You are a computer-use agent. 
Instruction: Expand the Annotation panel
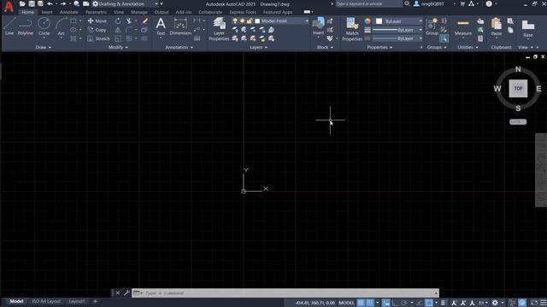(179, 48)
